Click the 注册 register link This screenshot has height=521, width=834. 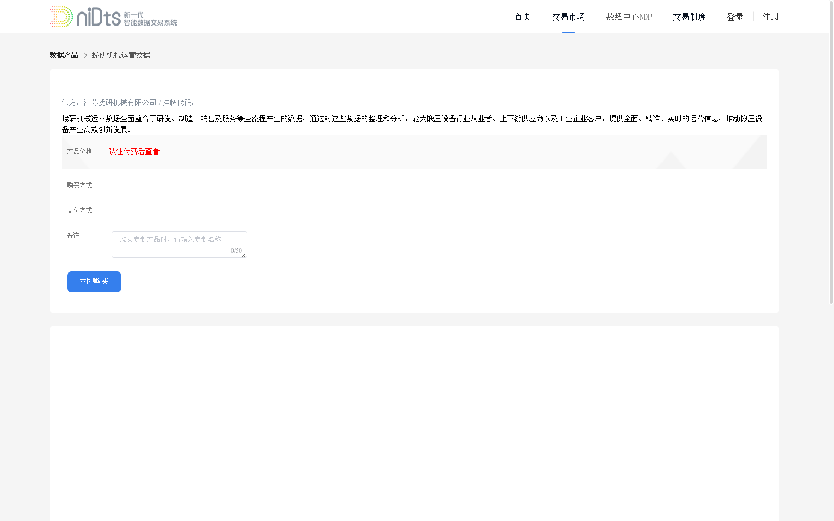click(x=770, y=17)
